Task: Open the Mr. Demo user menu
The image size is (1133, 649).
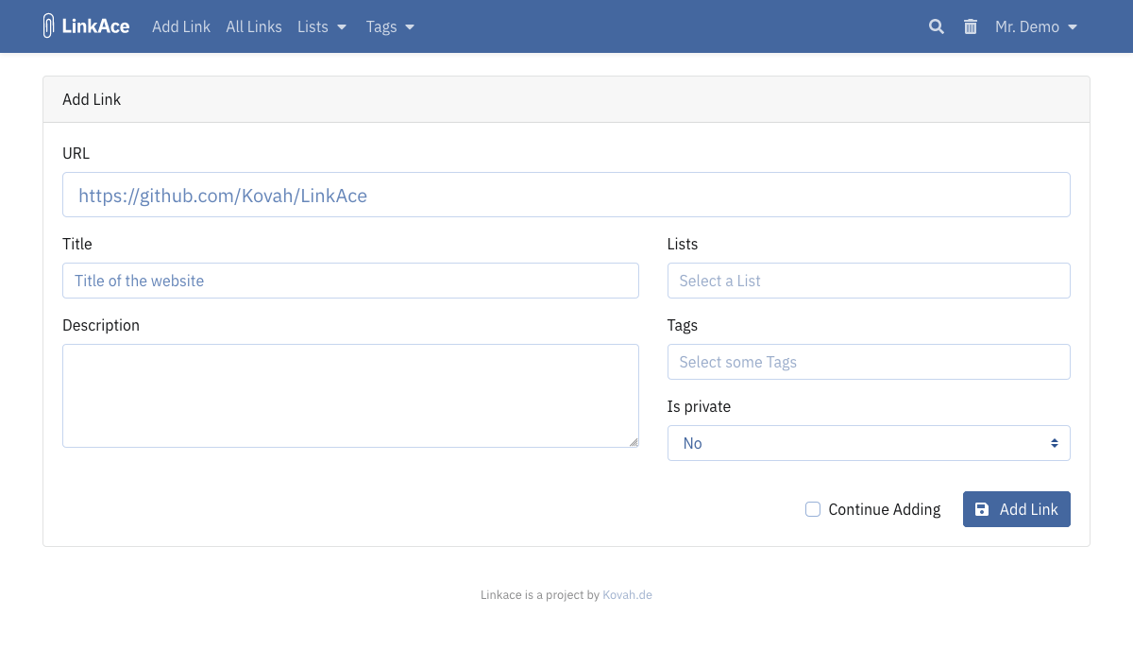Action: pos(1027,26)
